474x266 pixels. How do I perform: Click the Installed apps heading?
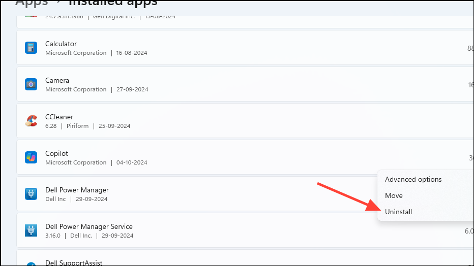point(113,3)
